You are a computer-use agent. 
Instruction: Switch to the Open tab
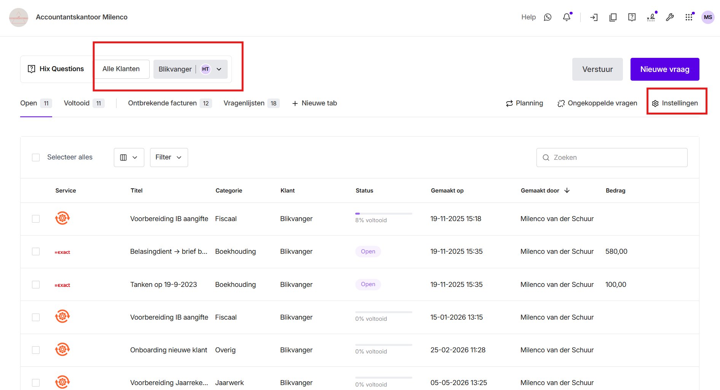click(x=36, y=103)
